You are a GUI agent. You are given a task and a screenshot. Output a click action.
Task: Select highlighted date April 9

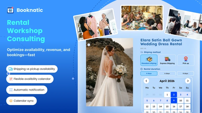tap(174, 101)
